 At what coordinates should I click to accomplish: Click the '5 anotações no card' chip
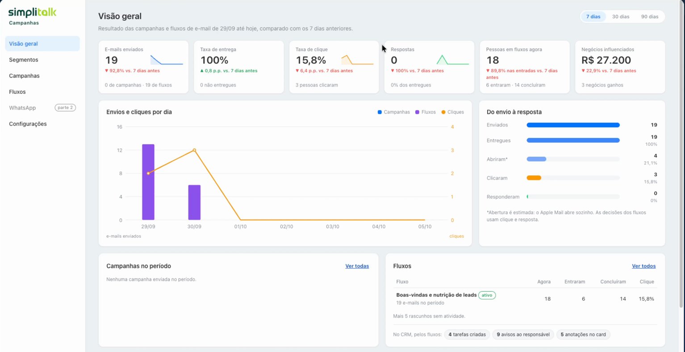pyautogui.click(x=583, y=335)
